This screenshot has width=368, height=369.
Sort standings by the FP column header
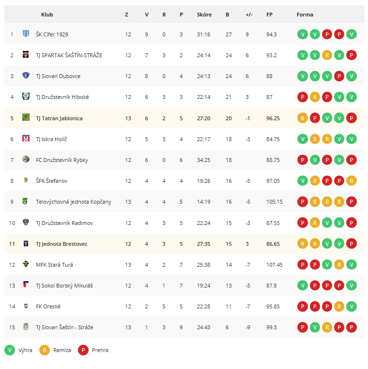click(269, 15)
